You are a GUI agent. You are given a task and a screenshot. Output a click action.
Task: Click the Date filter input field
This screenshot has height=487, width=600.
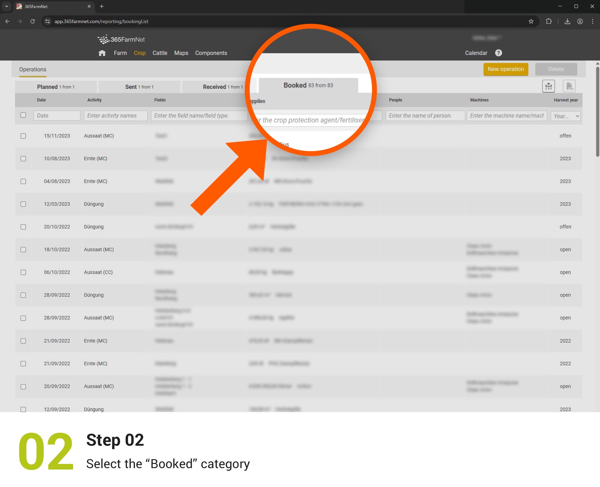57,115
